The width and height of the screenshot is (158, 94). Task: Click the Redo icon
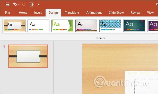tap(24, 4)
